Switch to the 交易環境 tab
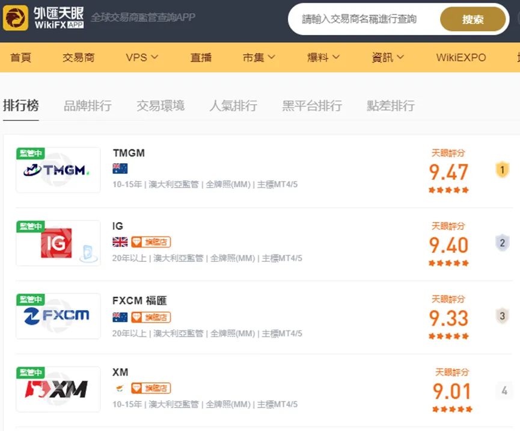Viewport: 520px width, 431px height. (161, 105)
